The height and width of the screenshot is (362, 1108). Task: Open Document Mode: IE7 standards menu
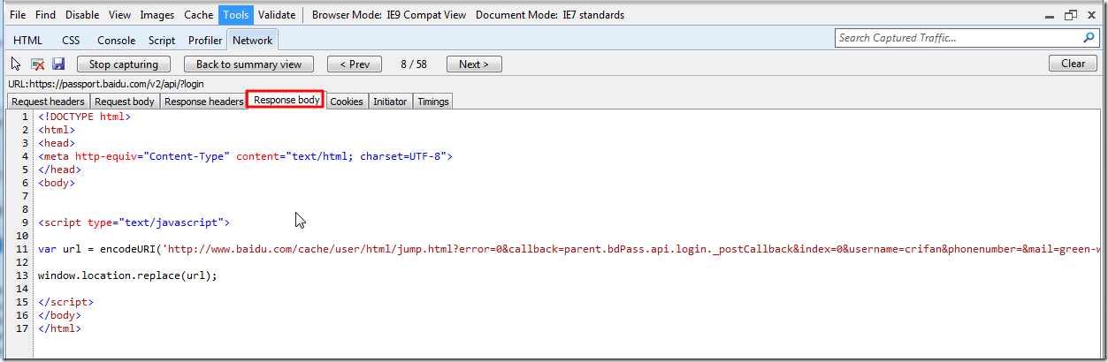coord(550,15)
